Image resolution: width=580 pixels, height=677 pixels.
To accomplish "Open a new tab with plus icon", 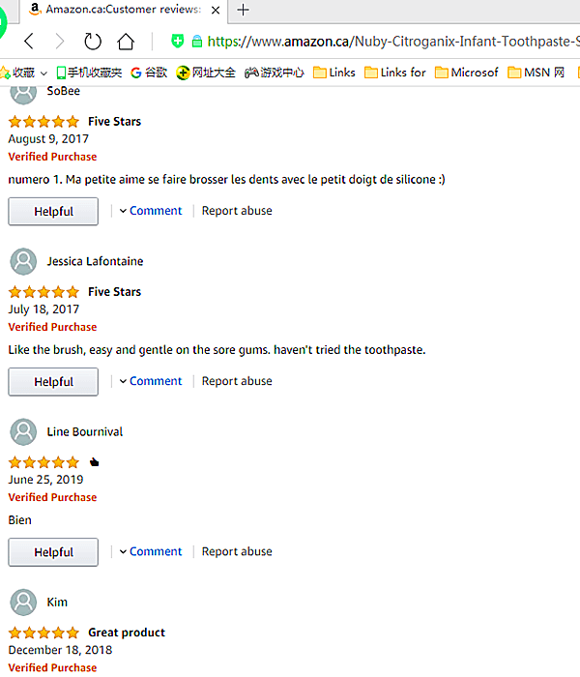I will (x=243, y=10).
